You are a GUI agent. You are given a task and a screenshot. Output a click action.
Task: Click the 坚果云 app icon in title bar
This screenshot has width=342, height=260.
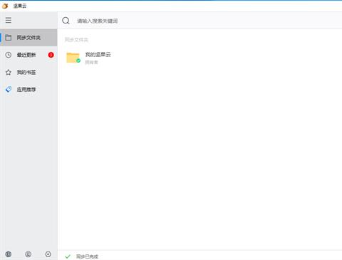point(5,6)
